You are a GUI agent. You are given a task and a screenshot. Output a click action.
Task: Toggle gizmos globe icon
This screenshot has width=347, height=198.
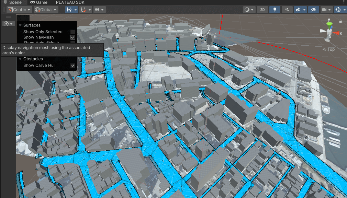click(338, 10)
